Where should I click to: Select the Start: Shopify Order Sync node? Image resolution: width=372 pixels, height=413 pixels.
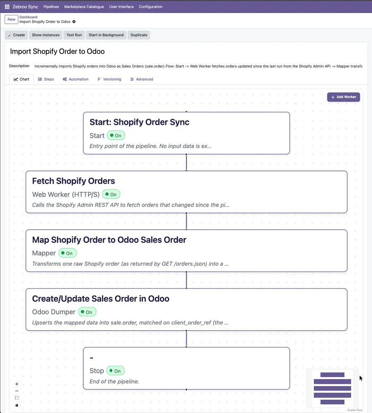click(186, 133)
